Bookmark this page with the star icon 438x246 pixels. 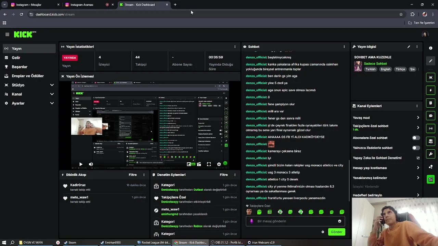401,14
